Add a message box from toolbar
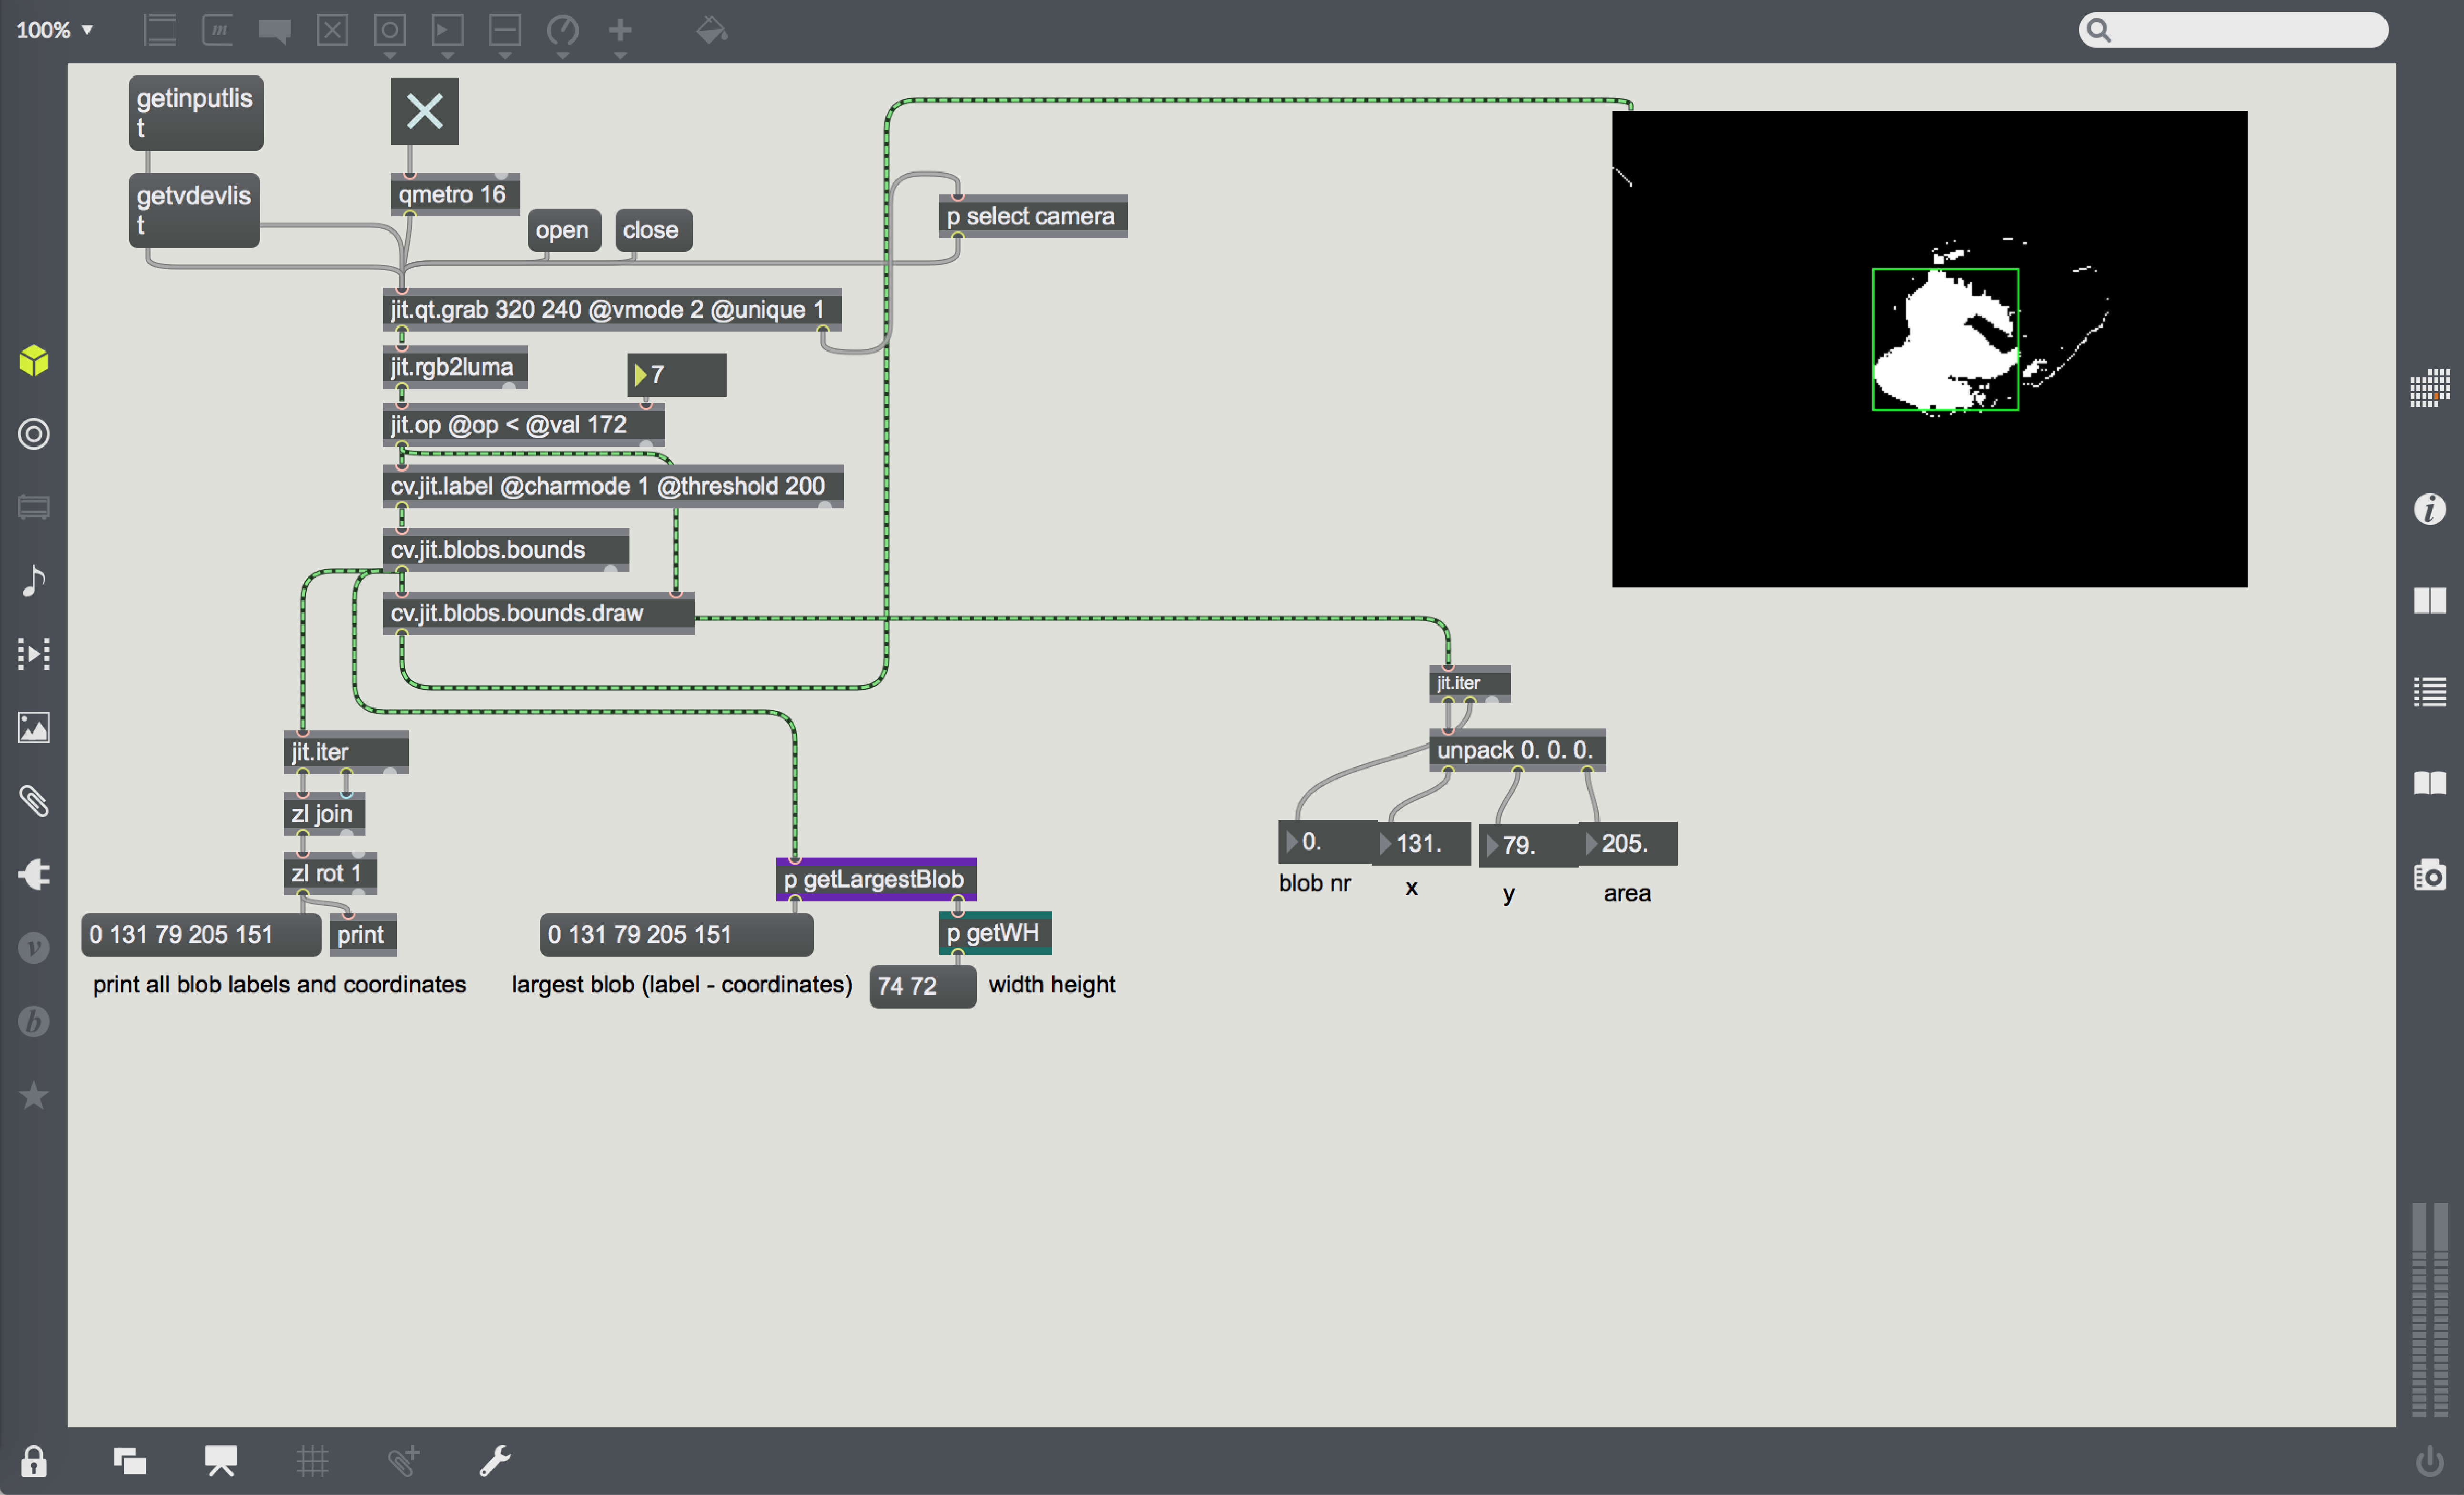 click(218, 30)
